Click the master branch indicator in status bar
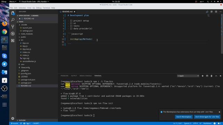Viewport: 223px width, 125px height. click(x=15, y=124)
